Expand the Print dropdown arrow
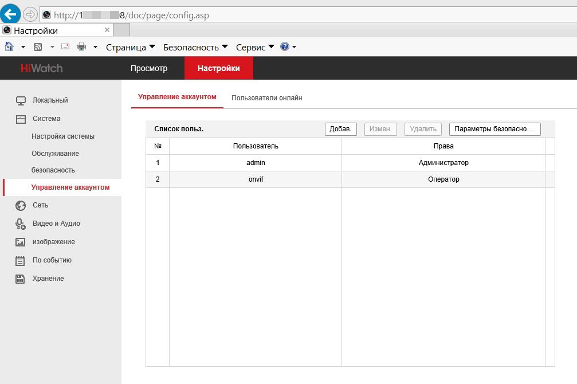 [x=95, y=47]
